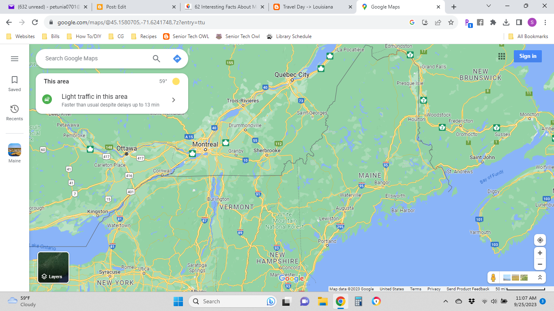Image resolution: width=554 pixels, height=311 pixels.
Task: Open the Websites bookmarks folder
Action: click(21, 36)
